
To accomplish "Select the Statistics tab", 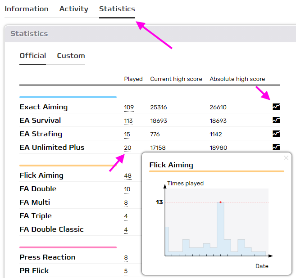I will pyautogui.click(x=117, y=9).
